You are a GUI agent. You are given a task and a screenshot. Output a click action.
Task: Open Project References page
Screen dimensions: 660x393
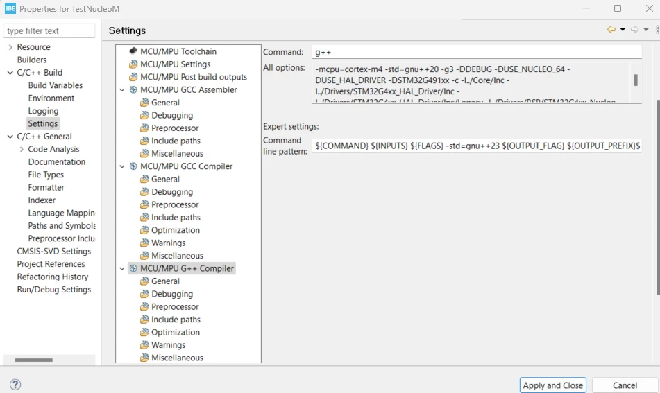tap(51, 264)
